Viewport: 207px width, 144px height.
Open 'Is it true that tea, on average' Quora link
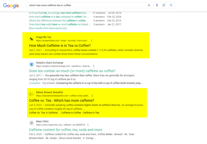point(59,13)
